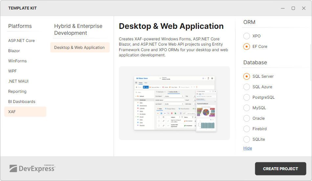Viewport: 312px width, 181px height.
Task: Minimize the Template Kit window
Action: tap(283, 8)
